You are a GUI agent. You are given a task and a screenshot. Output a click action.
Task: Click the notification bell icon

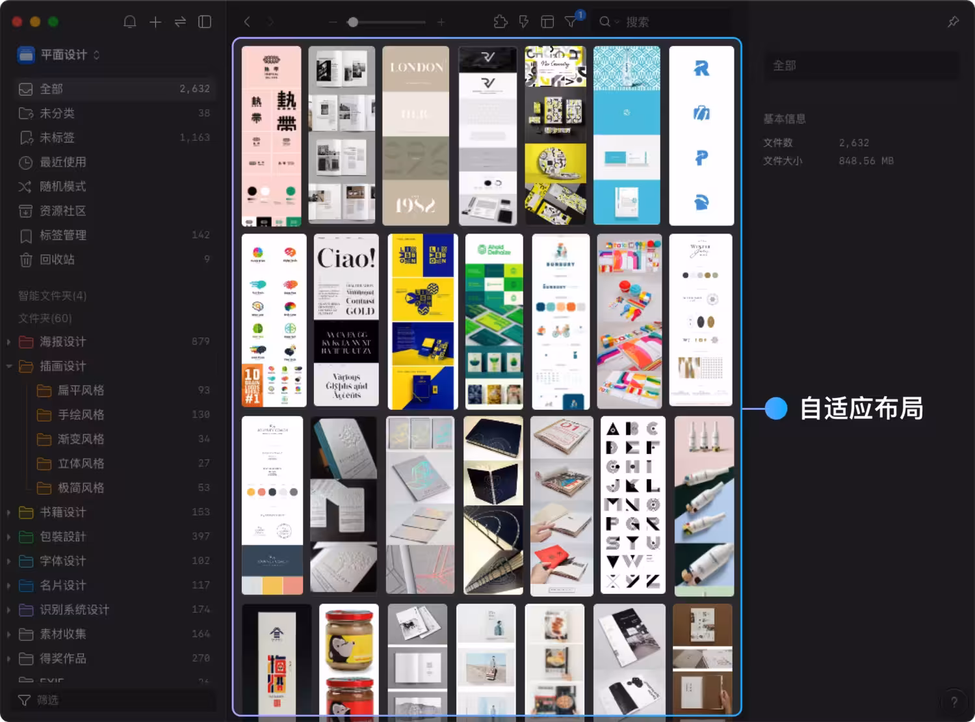[x=130, y=22]
